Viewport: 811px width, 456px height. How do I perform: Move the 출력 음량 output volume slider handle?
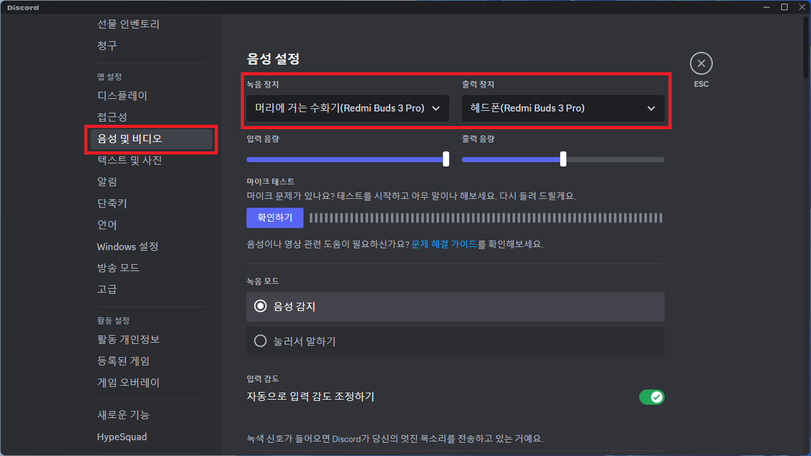coord(563,159)
